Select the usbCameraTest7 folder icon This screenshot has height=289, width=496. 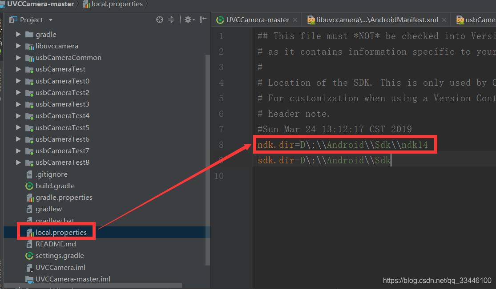[x=29, y=151]
